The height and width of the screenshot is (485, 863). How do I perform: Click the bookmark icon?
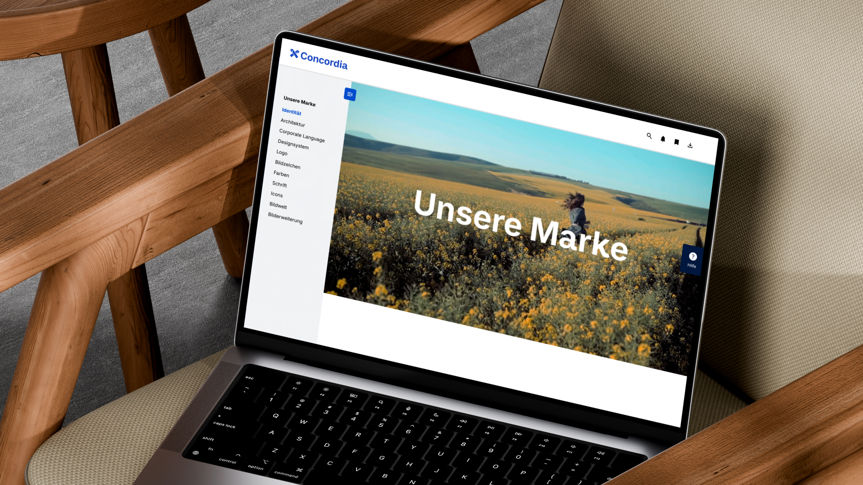(x=676, y=142)
